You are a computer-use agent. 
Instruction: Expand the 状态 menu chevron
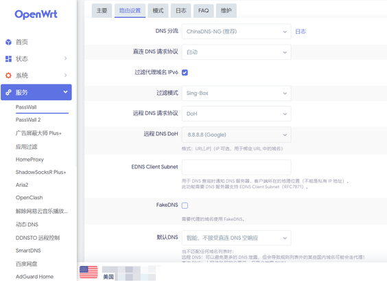point(65,58)
